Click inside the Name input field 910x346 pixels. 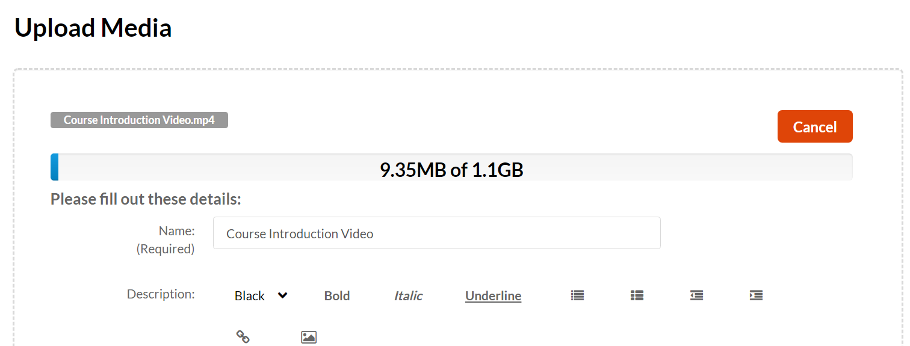coord(437,233)
